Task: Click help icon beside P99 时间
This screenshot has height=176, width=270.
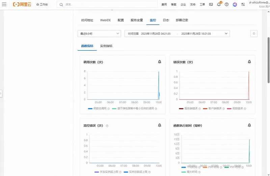Action: click(242, 167)
